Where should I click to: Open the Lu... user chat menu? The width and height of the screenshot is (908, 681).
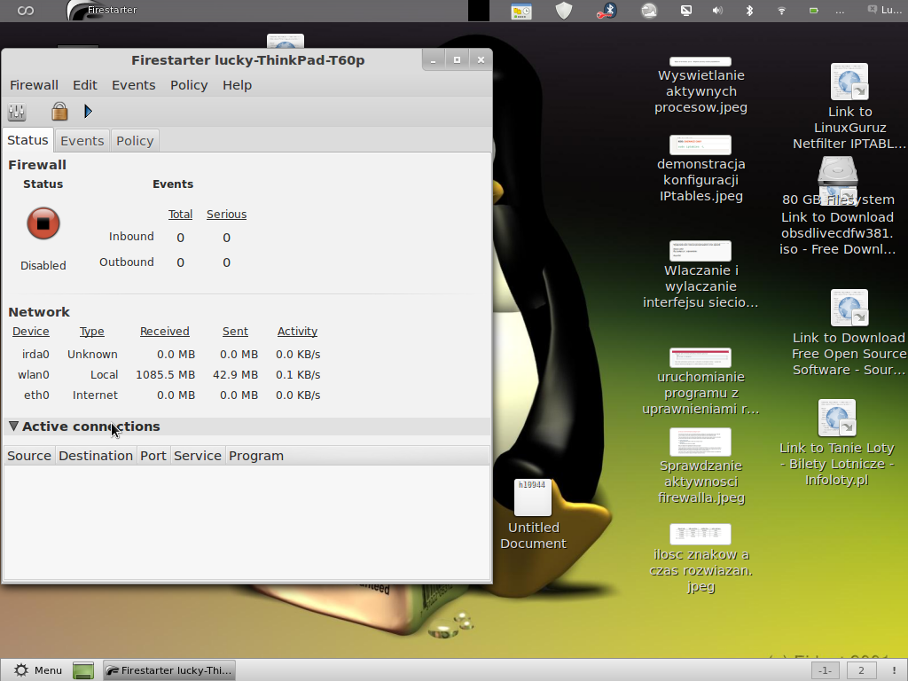click(884, 10)
